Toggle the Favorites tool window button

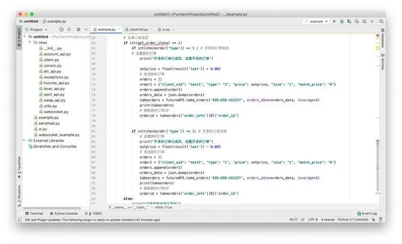pos(19,167)
